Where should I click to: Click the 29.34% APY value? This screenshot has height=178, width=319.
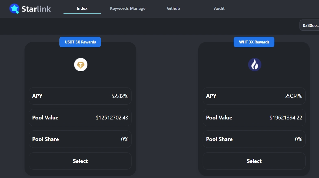pos(294,96)
